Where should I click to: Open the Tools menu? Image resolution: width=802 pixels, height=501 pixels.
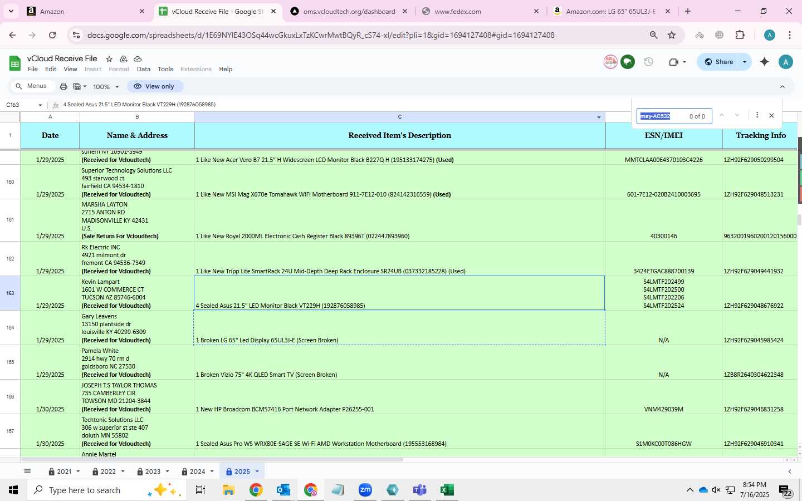(x=165, y=69)
